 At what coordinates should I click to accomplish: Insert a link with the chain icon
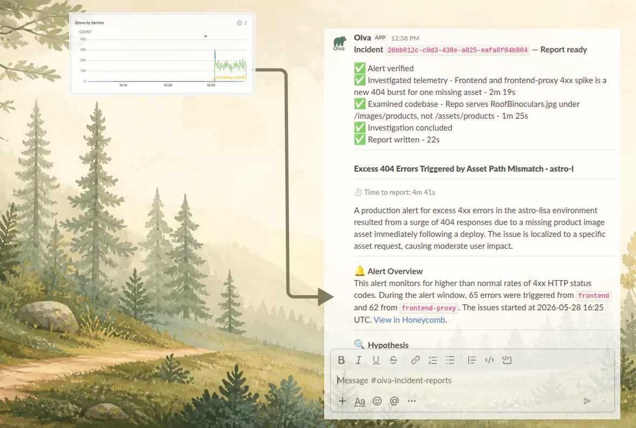pyautogui.click(x=415, y=360)
